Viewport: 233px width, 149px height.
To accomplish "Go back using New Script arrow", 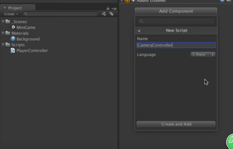I will (x=139, y=31).
